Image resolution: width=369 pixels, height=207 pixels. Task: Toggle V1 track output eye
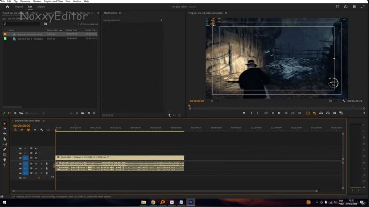coord(36,158)
